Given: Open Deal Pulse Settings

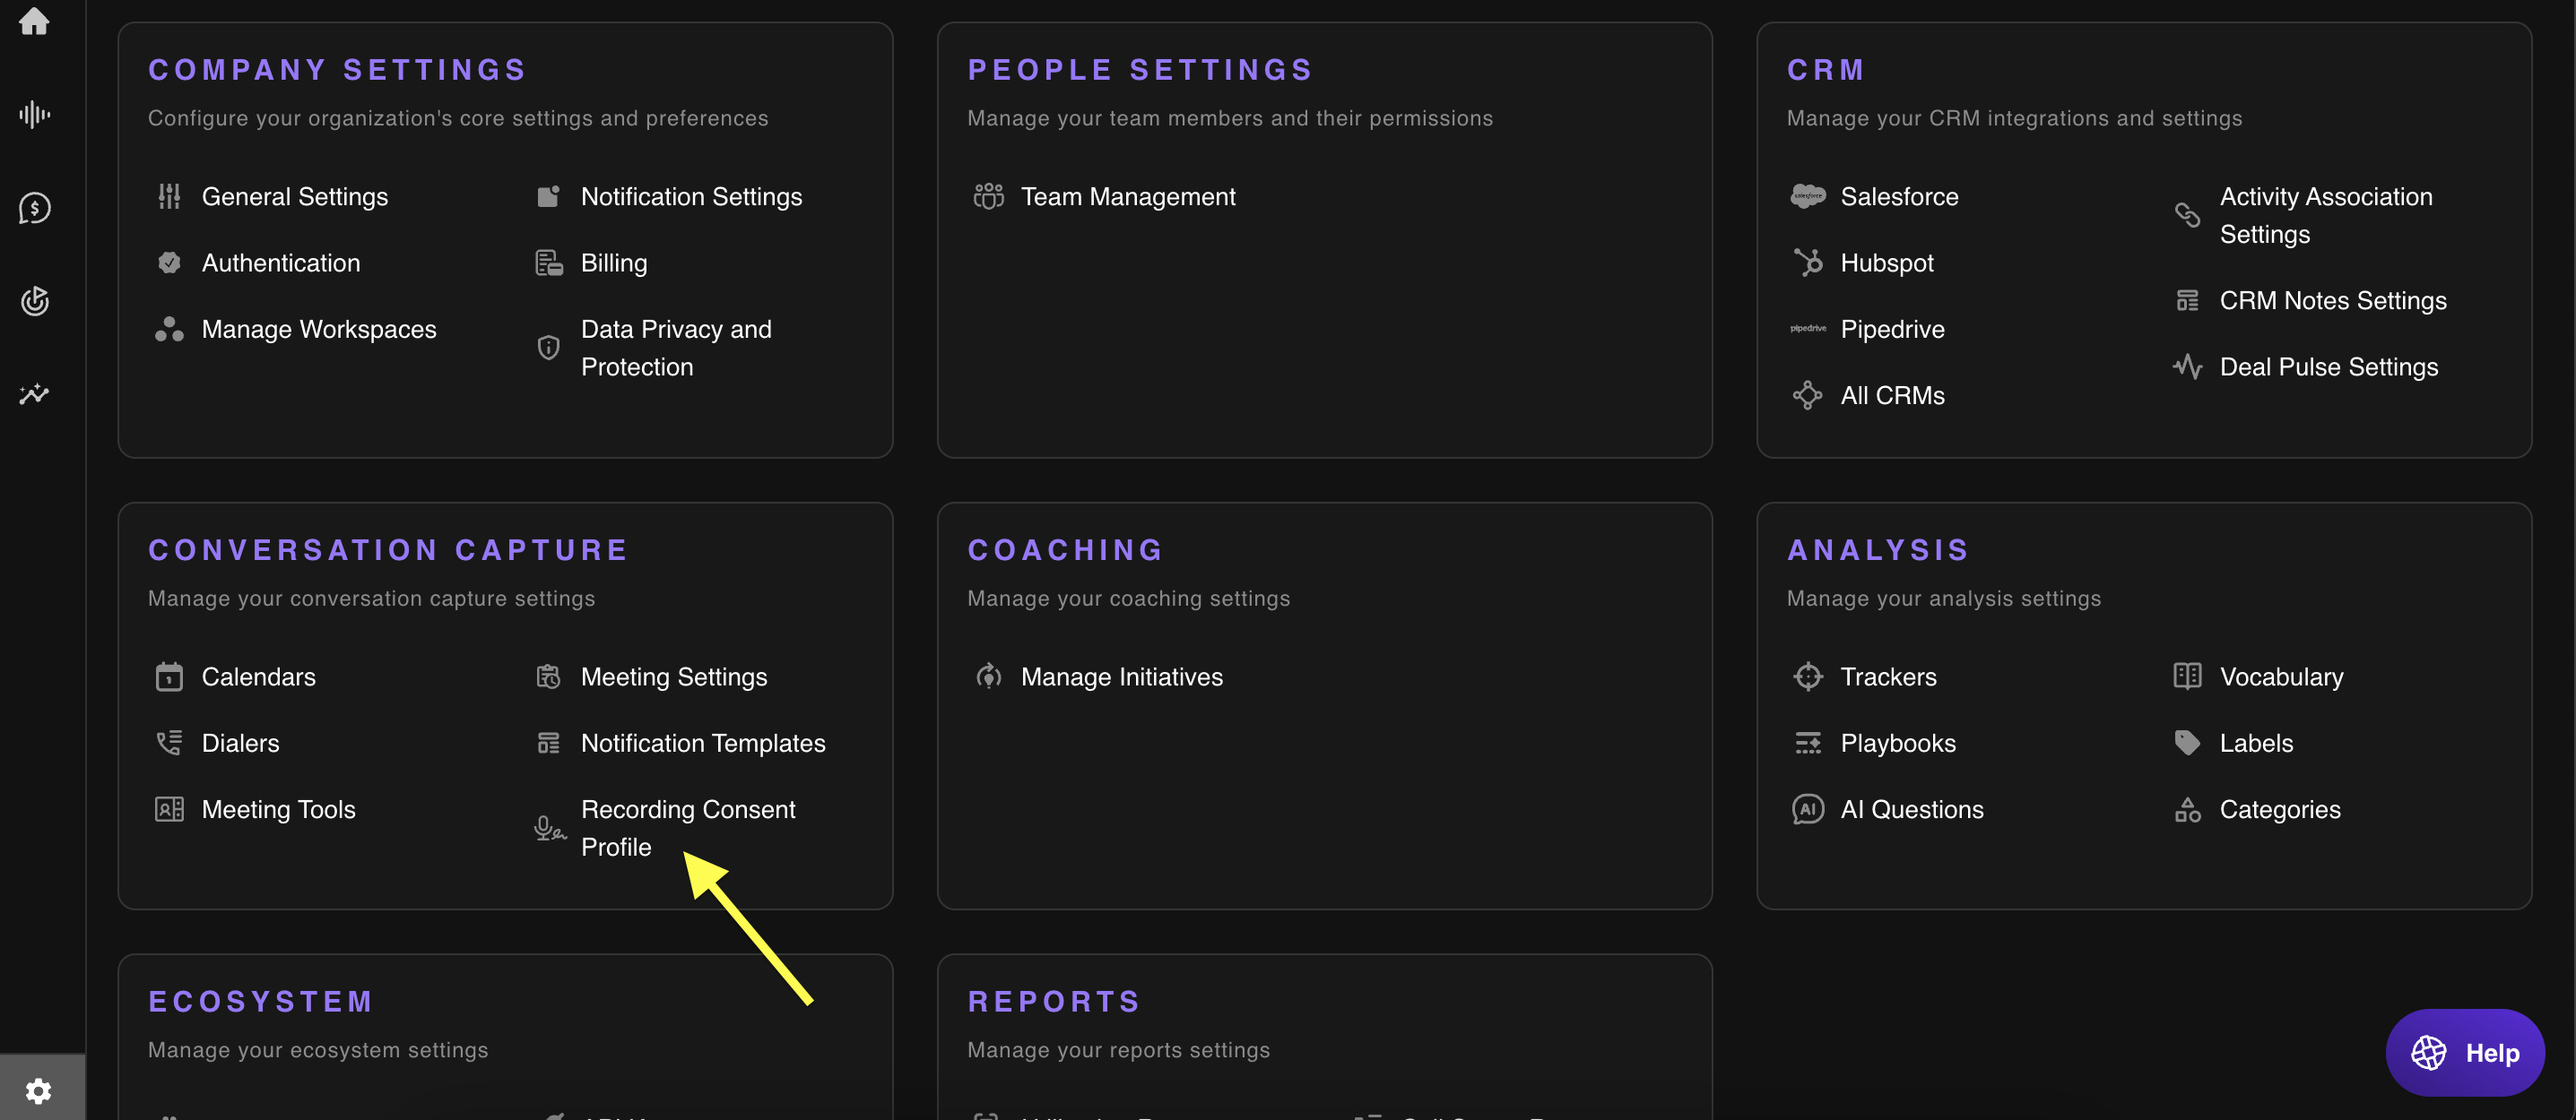Looking at the screenshot, I should pyautogui.click(x=2328, y=366).
